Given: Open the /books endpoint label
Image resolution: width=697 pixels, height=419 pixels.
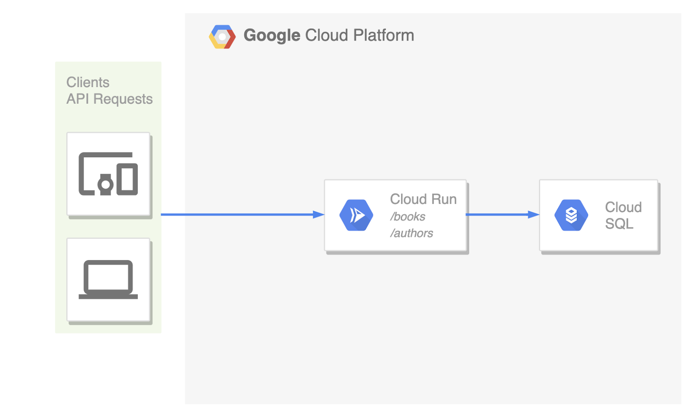Looking at the screenshot, I should [408, 216].
